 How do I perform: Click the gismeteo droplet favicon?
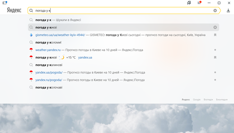click(31, 35)
